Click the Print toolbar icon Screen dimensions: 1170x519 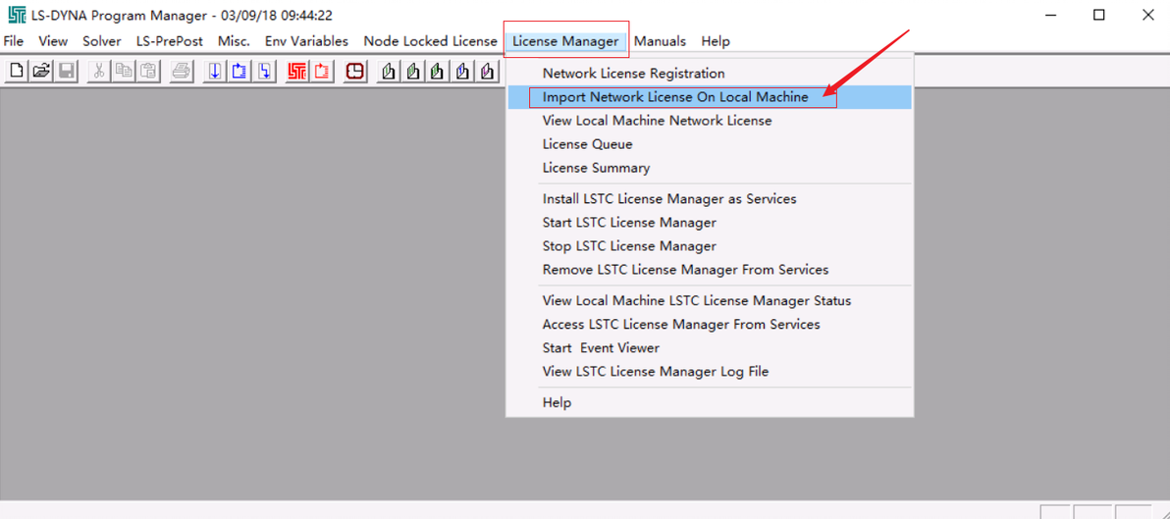(182, 72)
